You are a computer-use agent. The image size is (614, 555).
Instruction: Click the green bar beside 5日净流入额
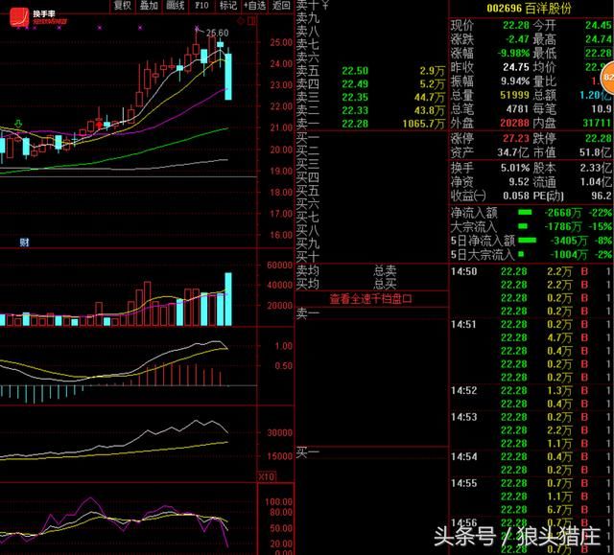tap(527, 241)
